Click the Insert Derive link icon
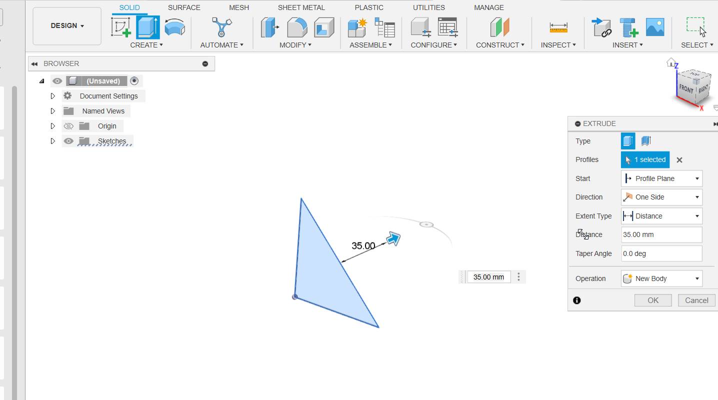This screenshot has height=400, width=718. (x=602, y=27)
